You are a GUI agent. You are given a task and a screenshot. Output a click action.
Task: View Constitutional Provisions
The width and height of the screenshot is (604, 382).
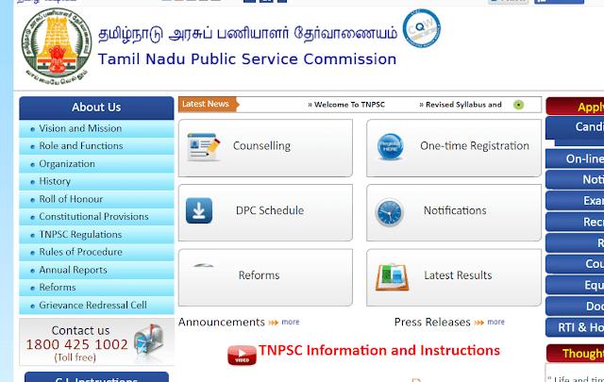[96, 217]
